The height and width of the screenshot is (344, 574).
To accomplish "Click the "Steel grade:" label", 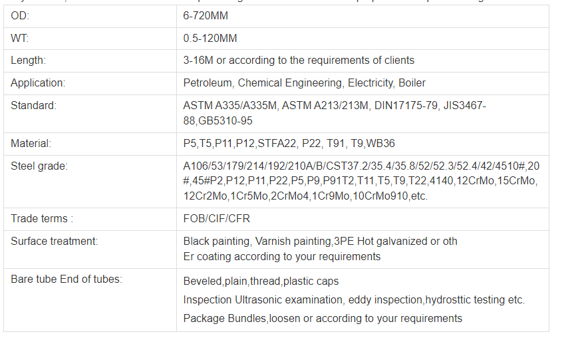I will tap(39, 166).
